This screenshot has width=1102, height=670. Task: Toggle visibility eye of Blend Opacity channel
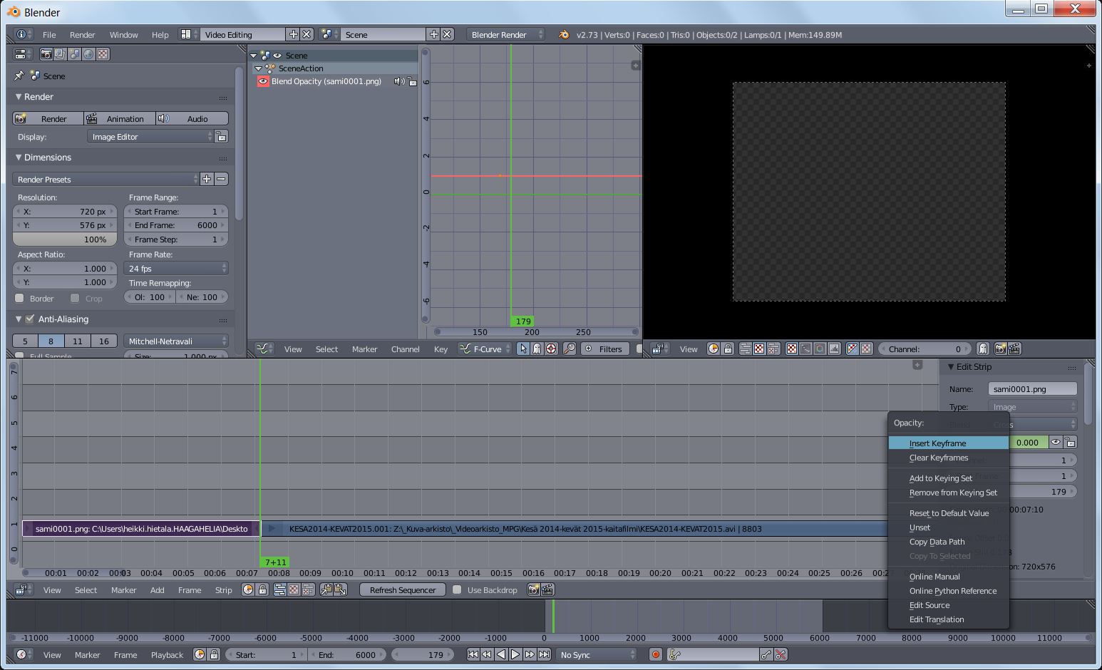(x=263, y=81)
